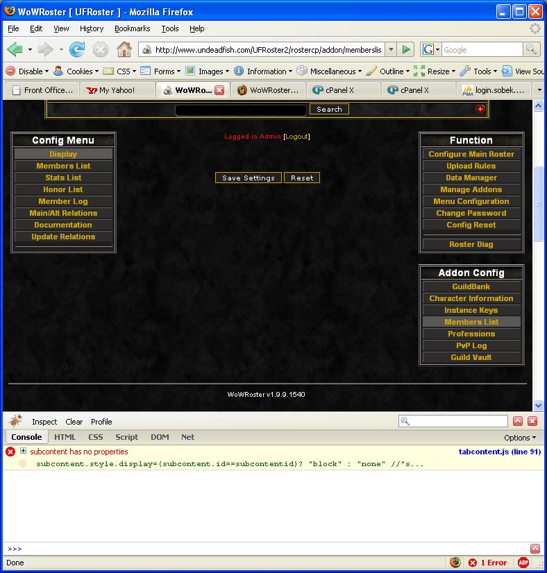Close the Firebug panel with red X
The image size is (547, 573).
[x=532, y=421]
